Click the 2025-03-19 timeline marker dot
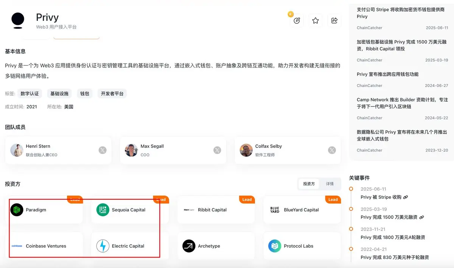Viewport: 454px width, 268px height. coord(351,209)
